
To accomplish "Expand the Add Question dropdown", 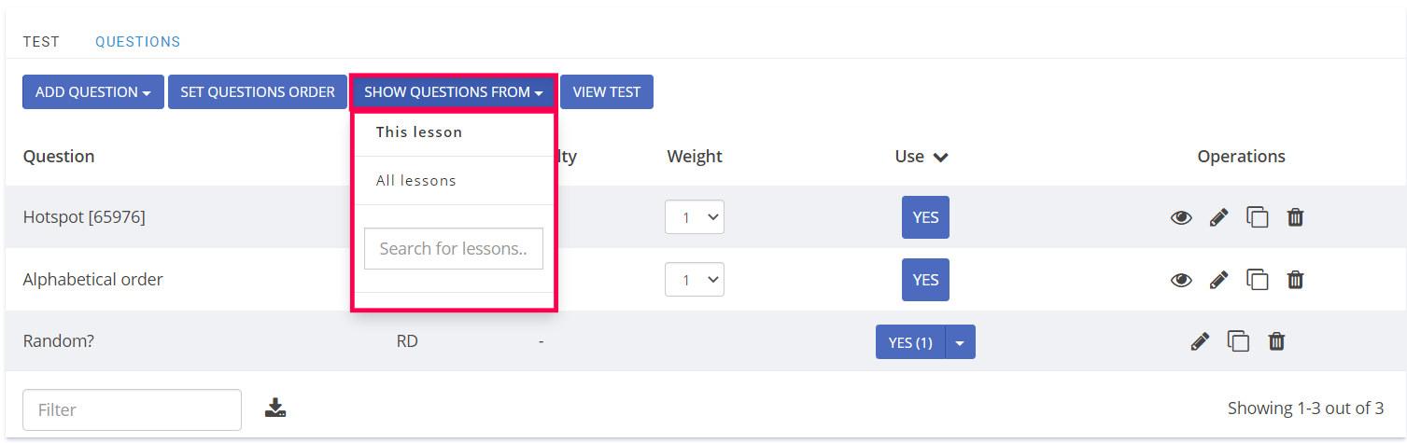I will tap(92, 92).
